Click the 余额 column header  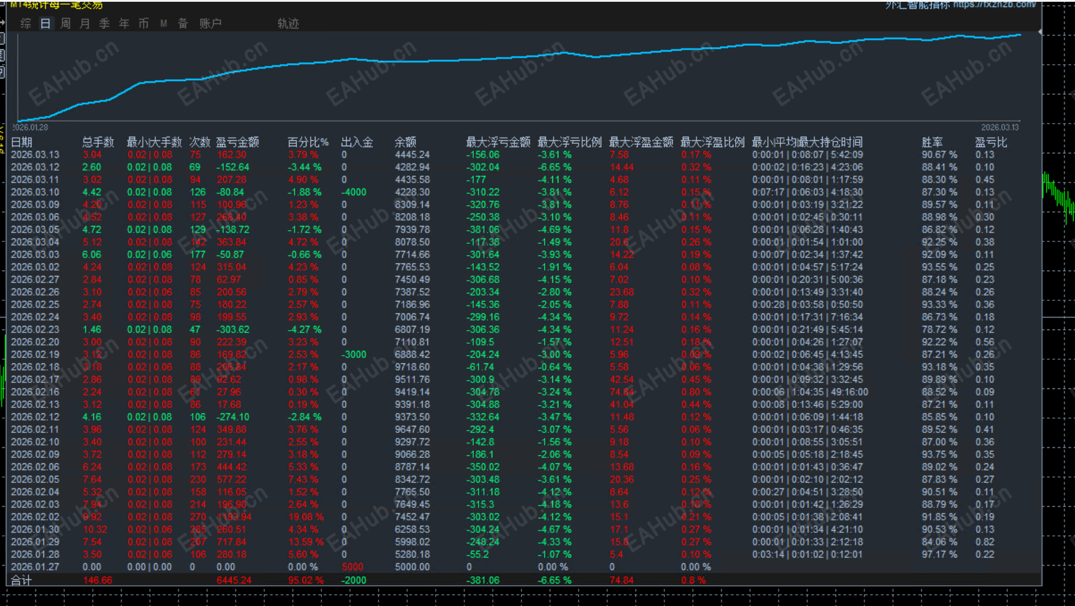point(405,142)
